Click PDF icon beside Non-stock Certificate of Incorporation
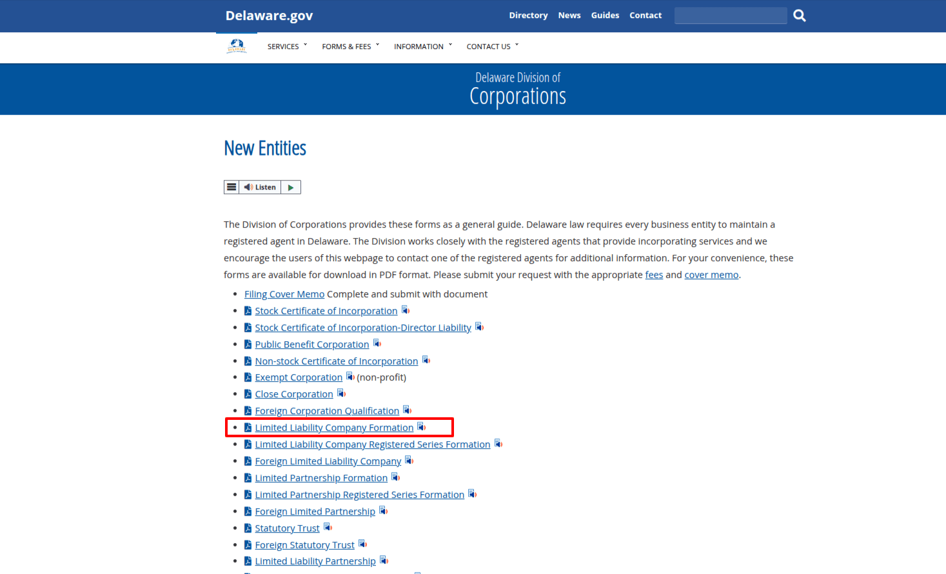 pyautogui.click(x=248, y=361)
